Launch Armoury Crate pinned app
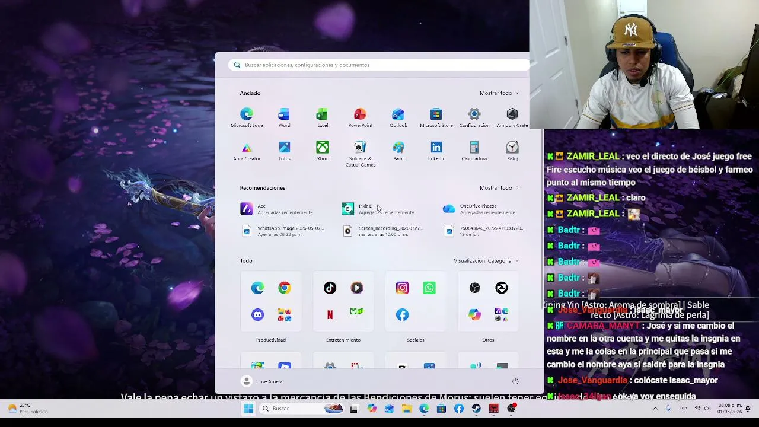Image resolution: width=759 pixels, height=427 pixels. [512, 117]
